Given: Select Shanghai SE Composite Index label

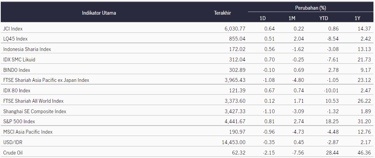Looking at the screenshot, I should (x=35, y=112).
